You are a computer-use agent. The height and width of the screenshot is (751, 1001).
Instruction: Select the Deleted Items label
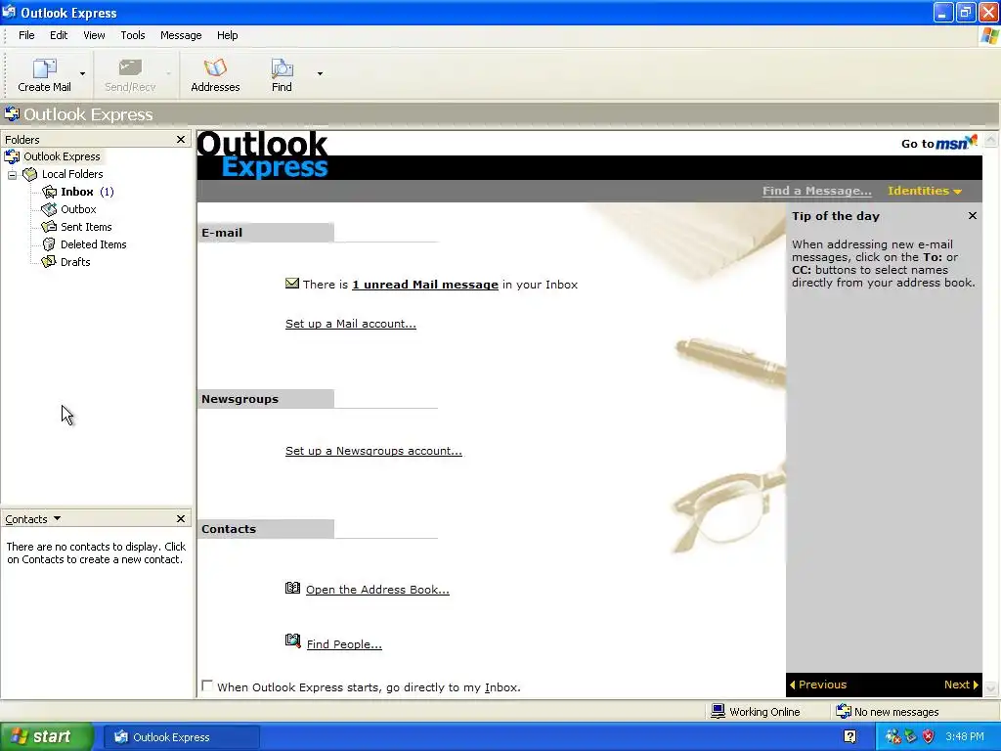tap(93, 244)
